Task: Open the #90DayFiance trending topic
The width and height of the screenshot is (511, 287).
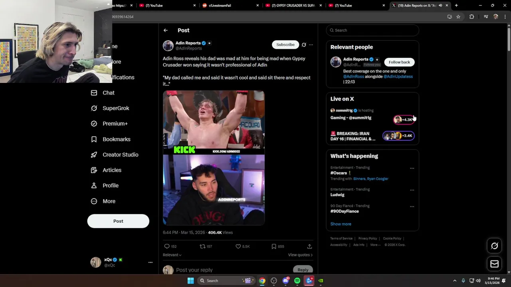Action: (x=345, y=211)
